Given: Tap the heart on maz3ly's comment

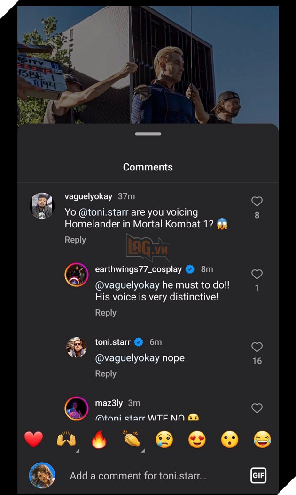Looking at the screenshot, I should [x=257, y=408].
